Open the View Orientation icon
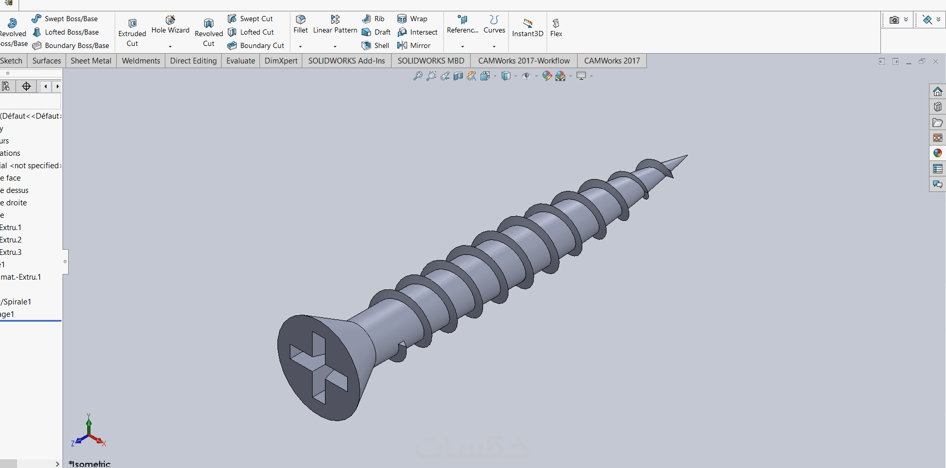 pos(485,76)
